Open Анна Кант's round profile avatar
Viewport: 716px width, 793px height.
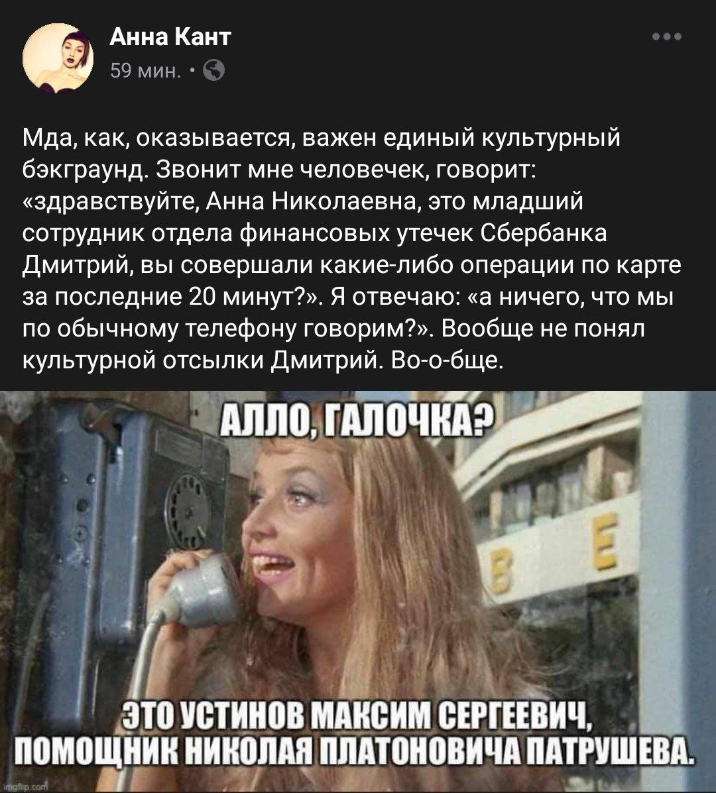tap(58, 58)
